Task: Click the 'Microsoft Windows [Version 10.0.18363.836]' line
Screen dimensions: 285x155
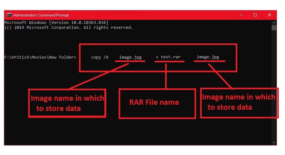Action: point(56,23)
